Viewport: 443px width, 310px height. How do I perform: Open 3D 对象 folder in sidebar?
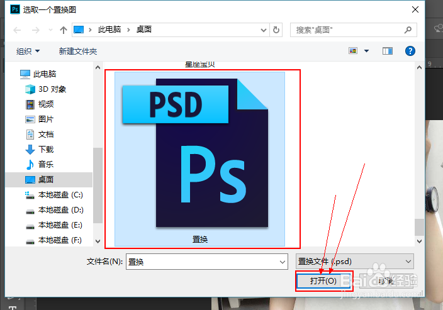(46, 89)
